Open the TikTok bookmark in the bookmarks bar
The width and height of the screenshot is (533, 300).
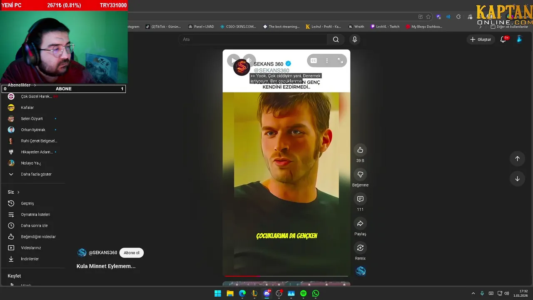tap(163, 27)
